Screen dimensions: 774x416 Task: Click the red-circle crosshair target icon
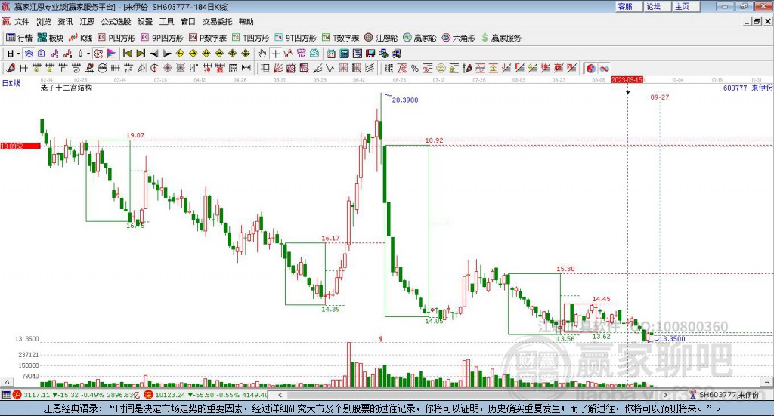click(154, 69)
